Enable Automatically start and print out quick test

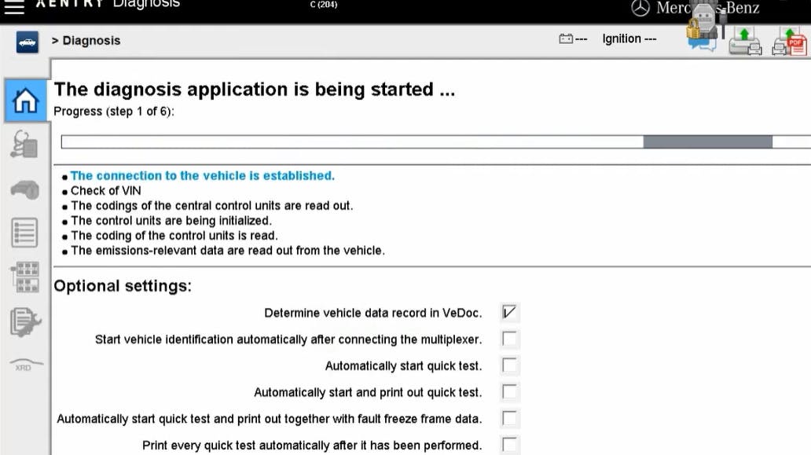[509, 392]
